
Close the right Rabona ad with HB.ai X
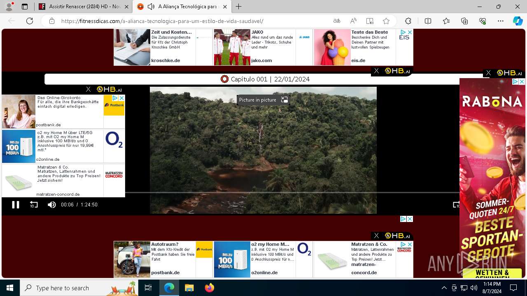pos(488,73)
